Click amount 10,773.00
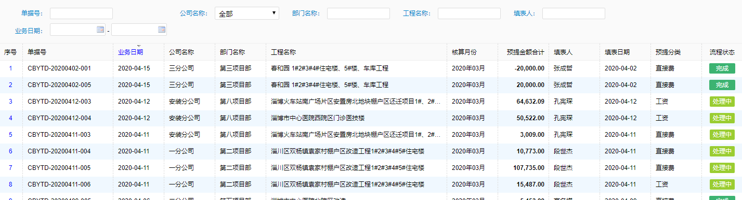Image resolution: width=742 pixels, height=200 pixels. pos(530,151)
